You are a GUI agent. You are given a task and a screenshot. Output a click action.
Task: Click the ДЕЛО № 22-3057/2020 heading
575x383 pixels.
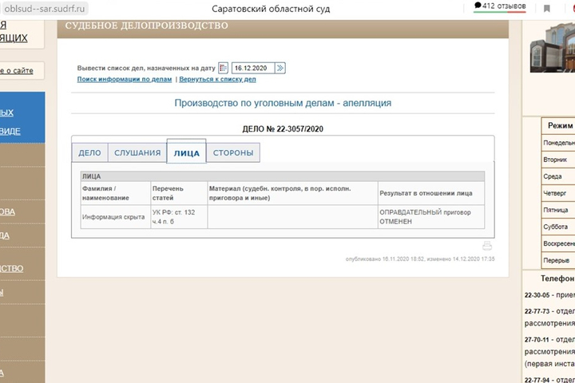[283, 129]
